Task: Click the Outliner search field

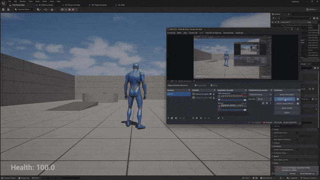Action: [295, 18]
